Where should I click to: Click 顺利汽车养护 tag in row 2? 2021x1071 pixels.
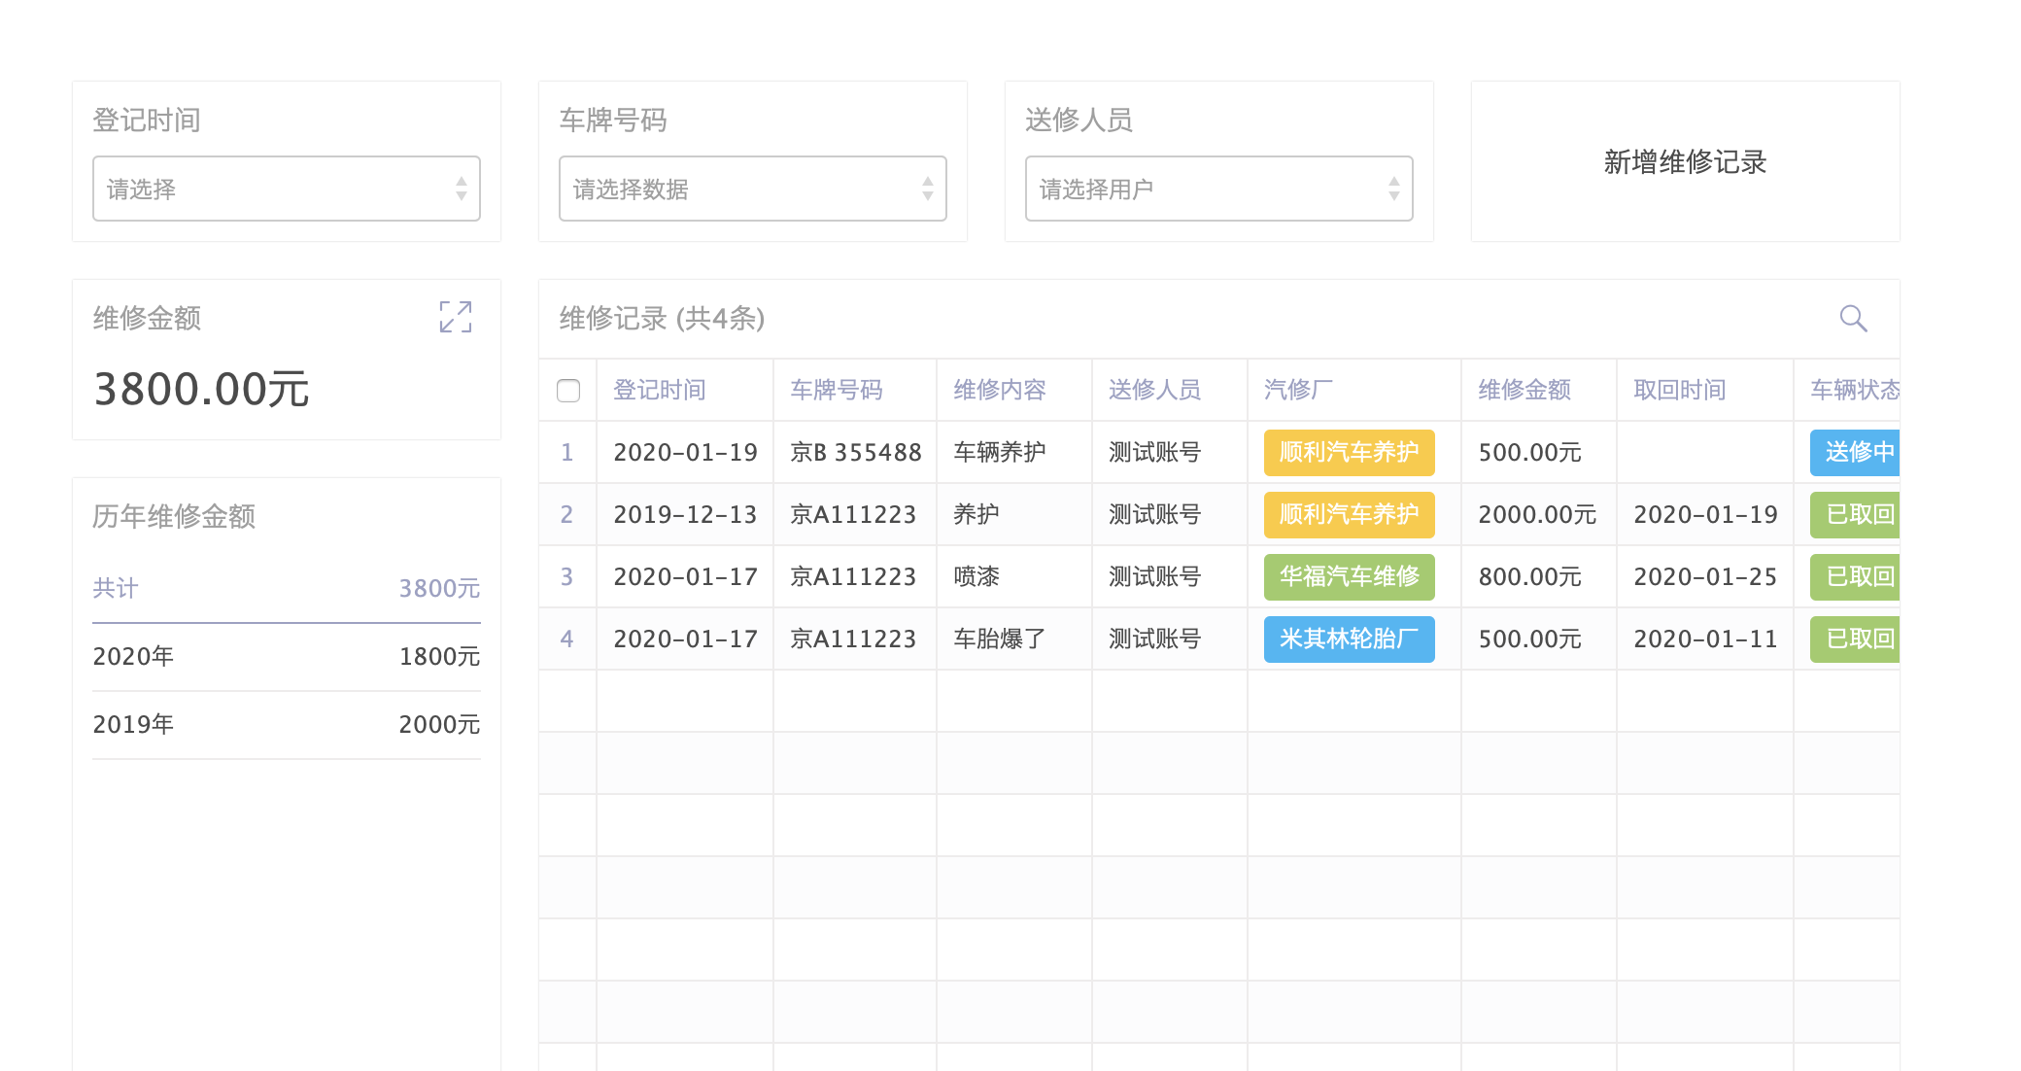click(x=1349, y=514)
